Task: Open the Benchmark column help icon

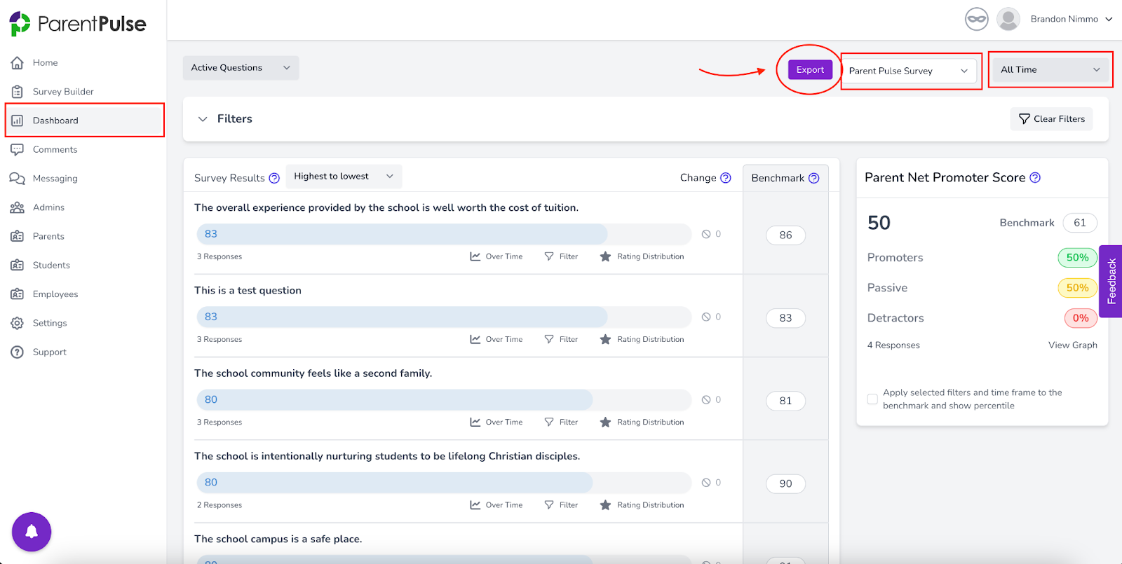Action: coord(813,178)
